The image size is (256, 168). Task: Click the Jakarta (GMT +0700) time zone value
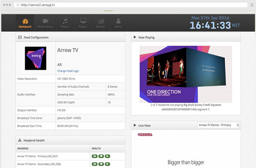[x=69, y=118]
